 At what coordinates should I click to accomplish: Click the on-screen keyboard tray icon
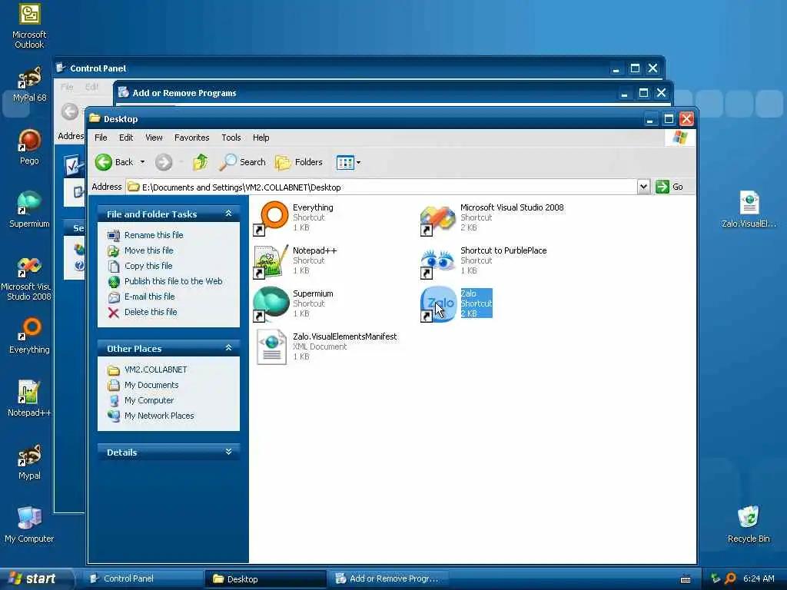tap(686, 579)
